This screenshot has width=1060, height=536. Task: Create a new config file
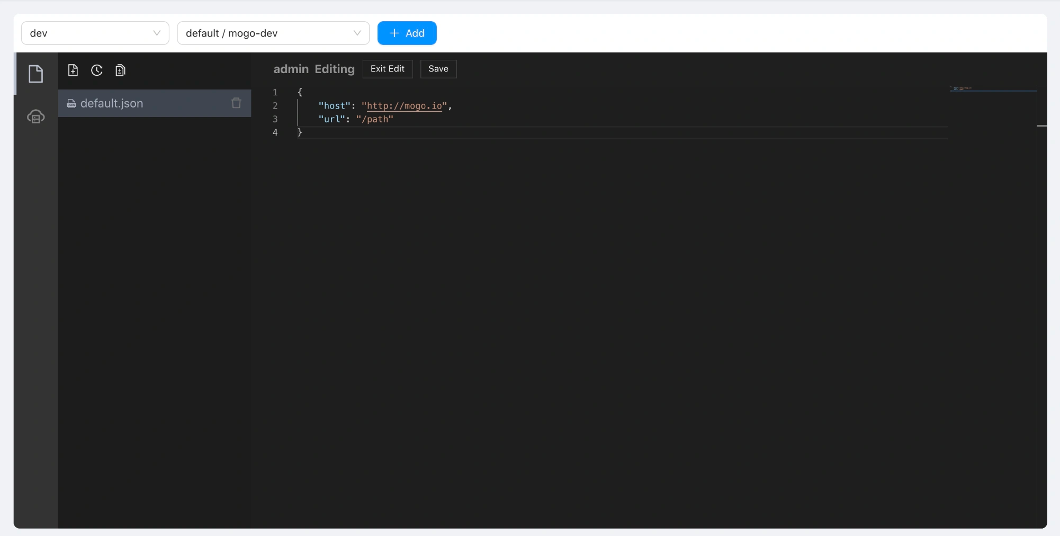pyautogui.click(x=73, y=70)
